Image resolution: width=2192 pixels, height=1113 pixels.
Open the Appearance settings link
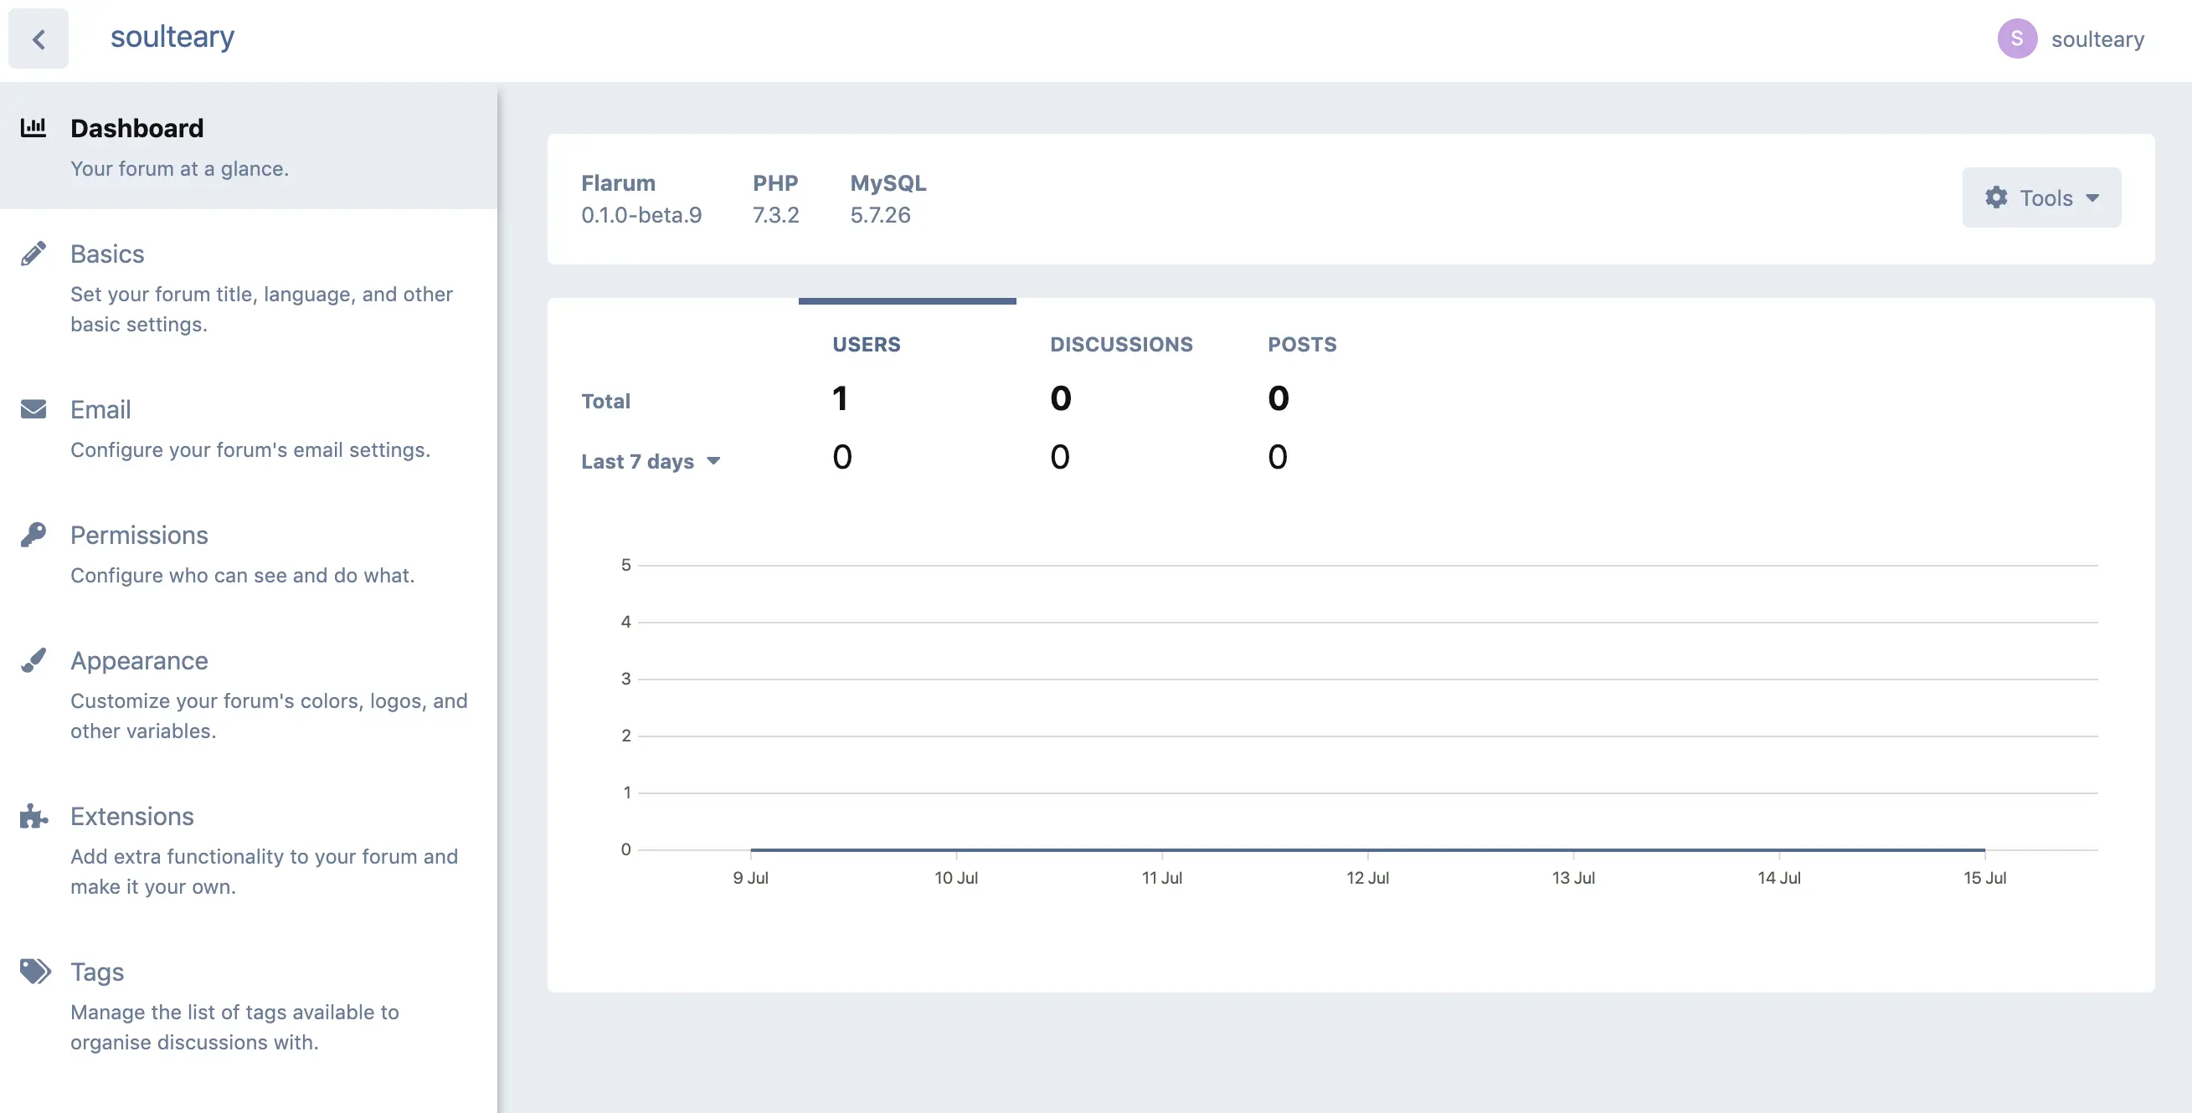[139, 660]
